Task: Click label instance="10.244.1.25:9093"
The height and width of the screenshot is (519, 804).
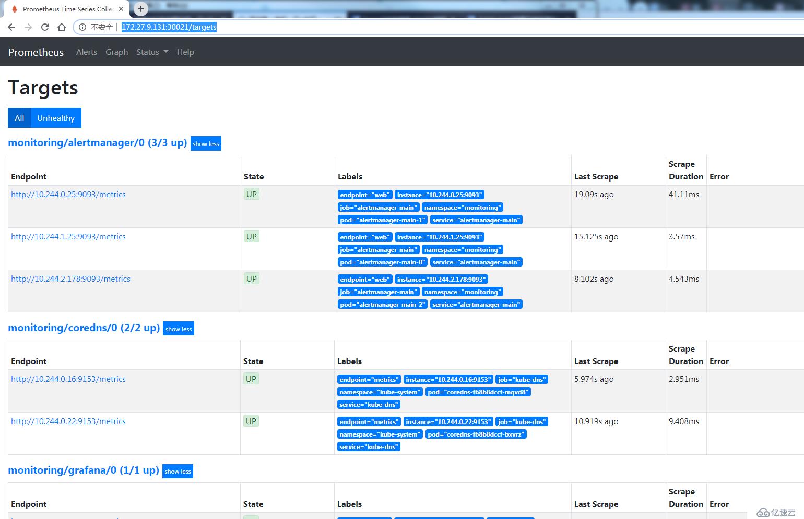Action: click(440, 237)
